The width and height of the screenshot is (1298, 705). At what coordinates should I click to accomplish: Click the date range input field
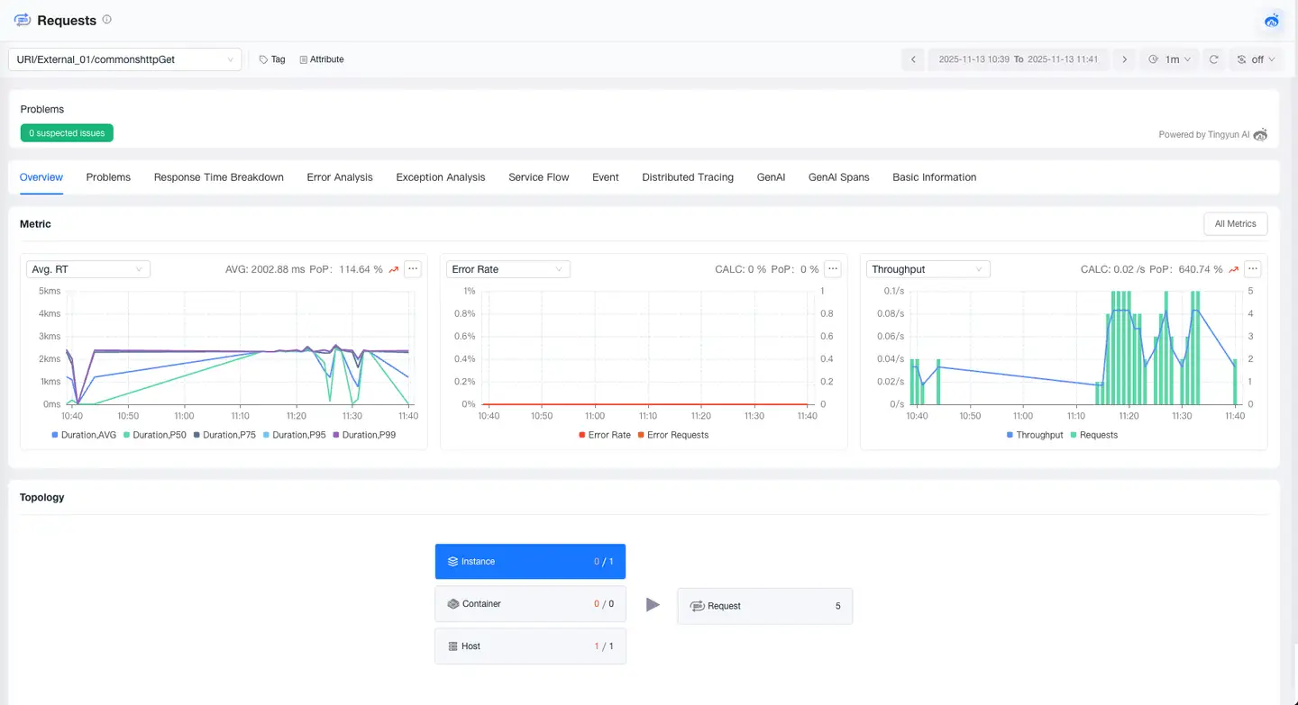pyautogui.click(x=1019, y=59)
